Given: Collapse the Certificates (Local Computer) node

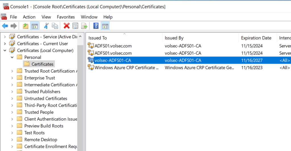Looking at the screenshot, I should point(5,51).
